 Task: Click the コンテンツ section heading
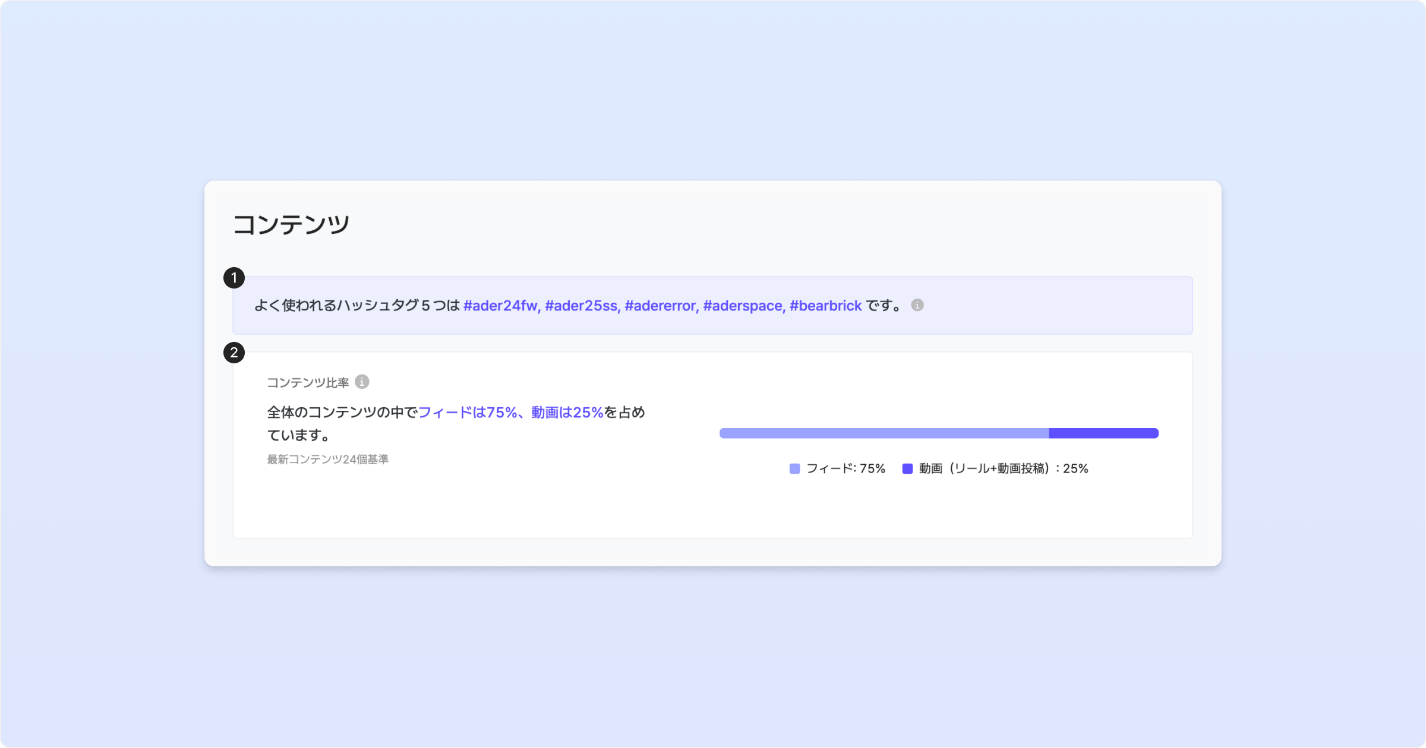(291, 225)
